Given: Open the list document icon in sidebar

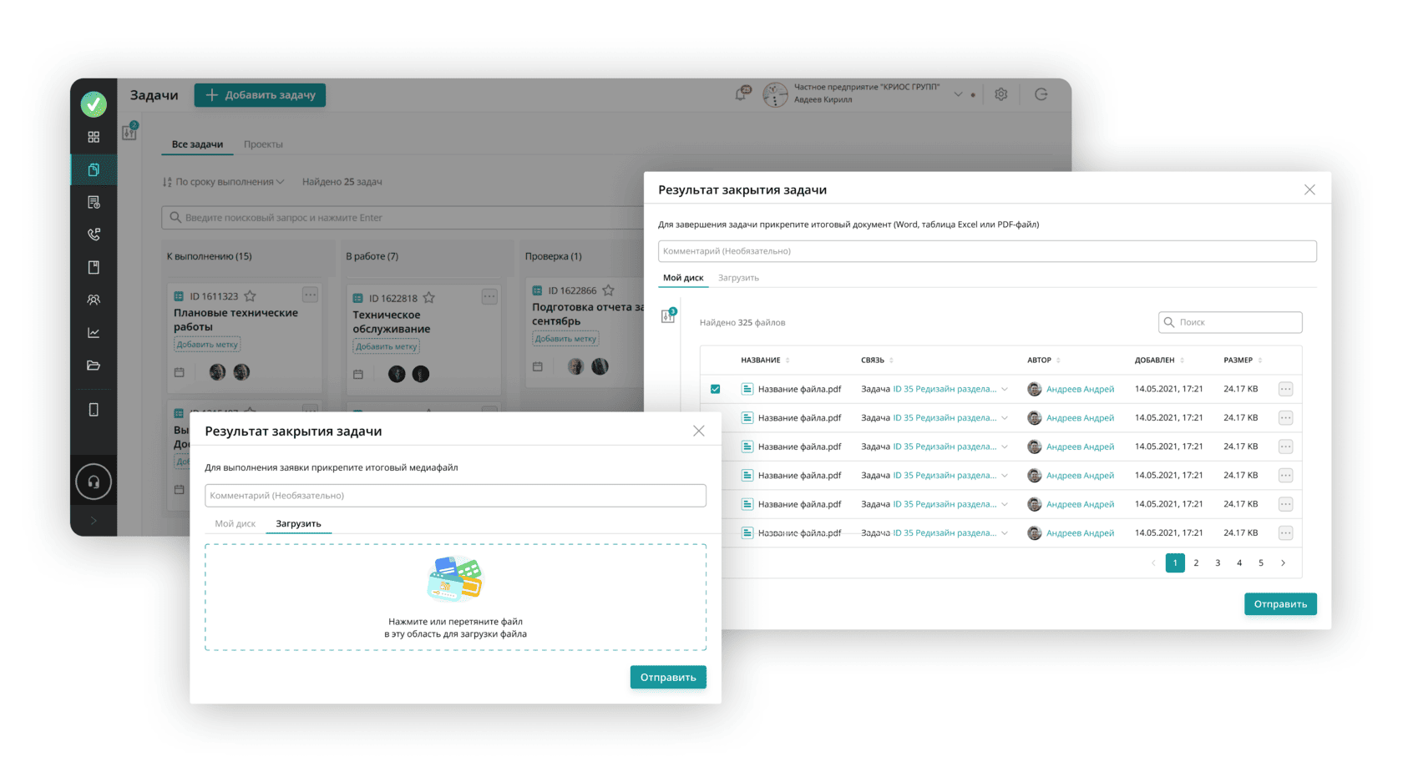Looking at the screenshot, I should (94, 202).
